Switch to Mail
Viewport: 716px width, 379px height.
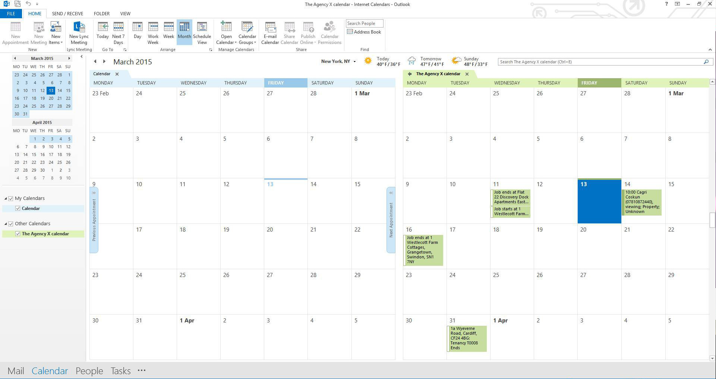pyautogui.click(x=16, y=371)
